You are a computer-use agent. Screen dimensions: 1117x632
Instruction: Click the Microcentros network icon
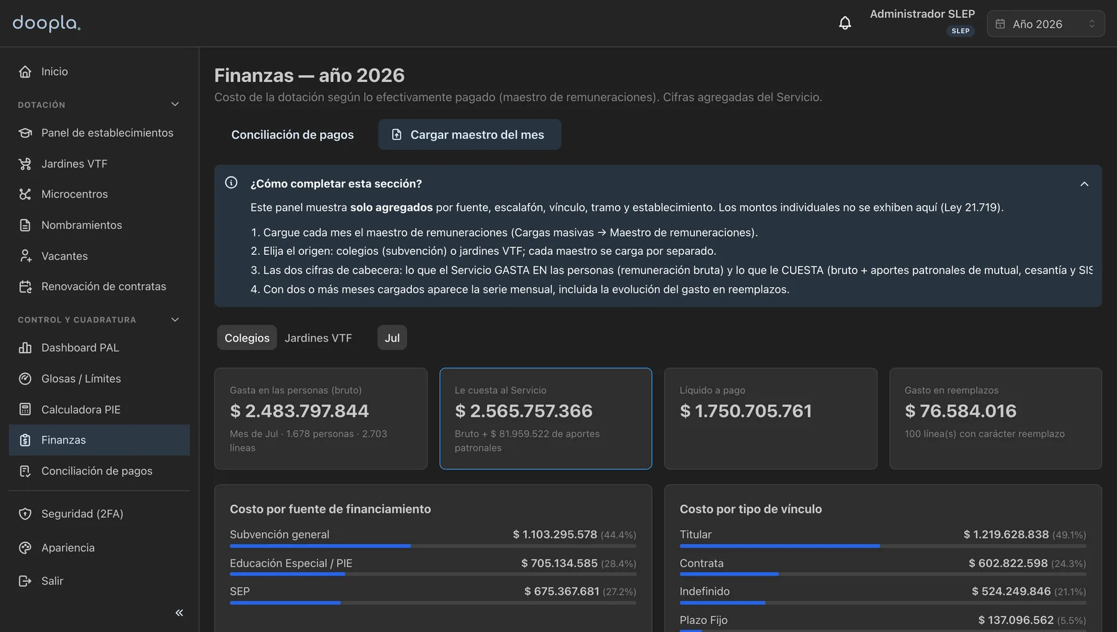point(25,194)
